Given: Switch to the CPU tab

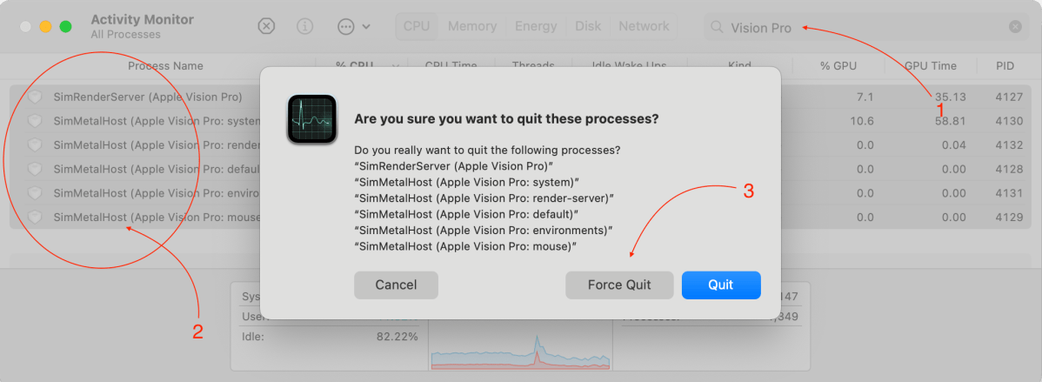Looking at the screenshot, I should click(417, 26).
